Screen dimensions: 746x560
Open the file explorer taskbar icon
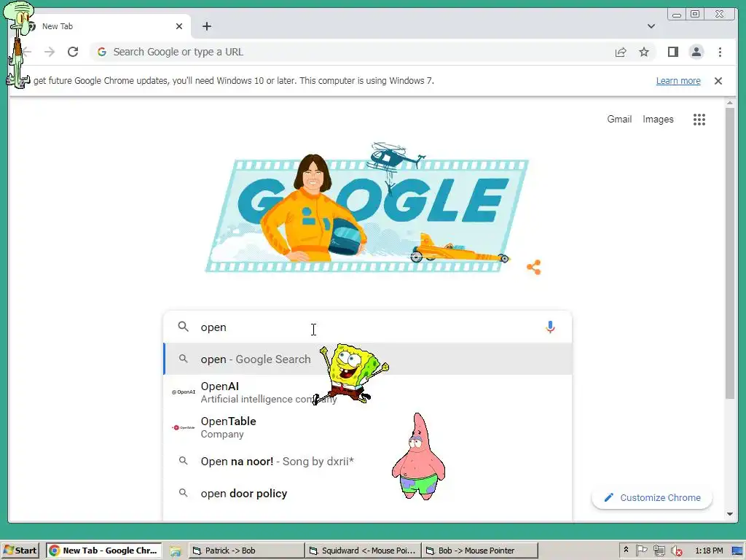(175, 551)
